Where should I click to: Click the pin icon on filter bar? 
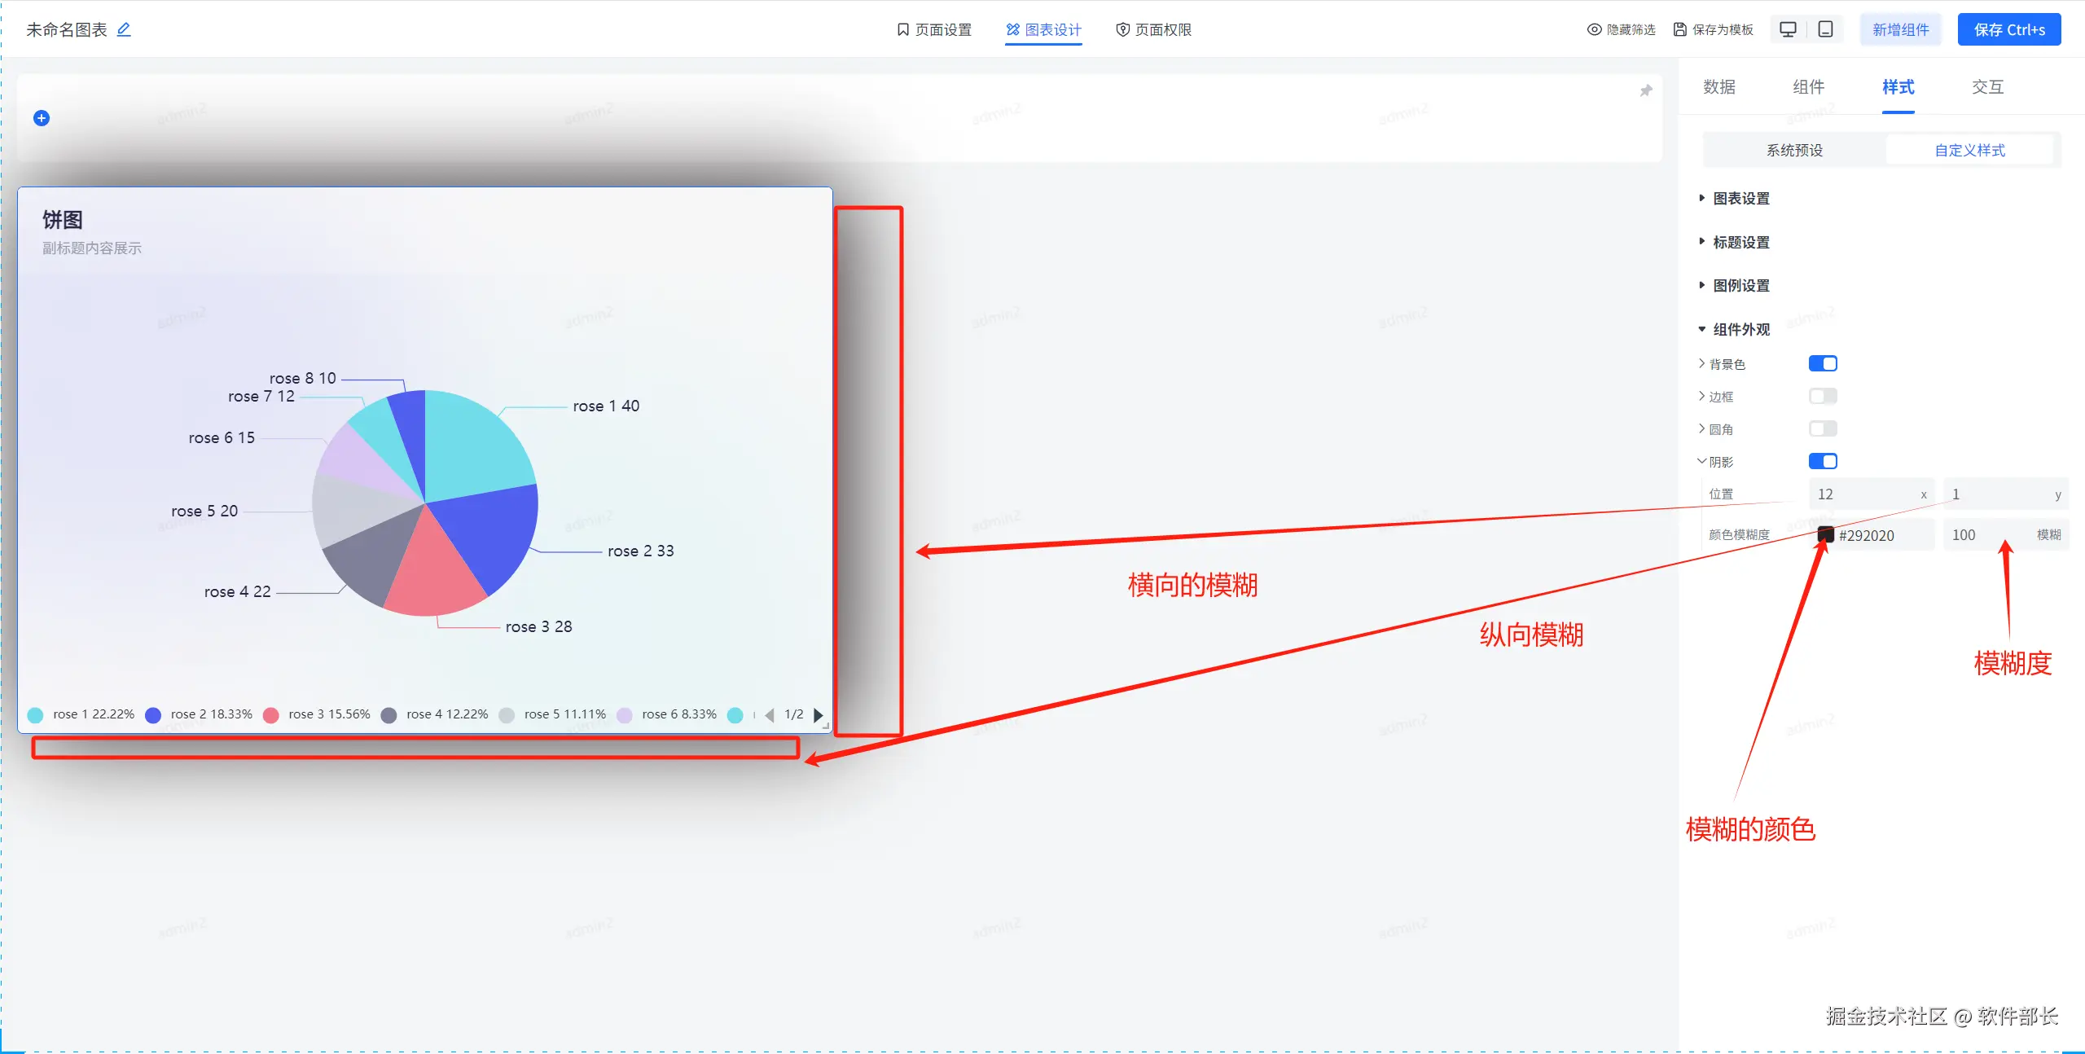pos(1645,90)
